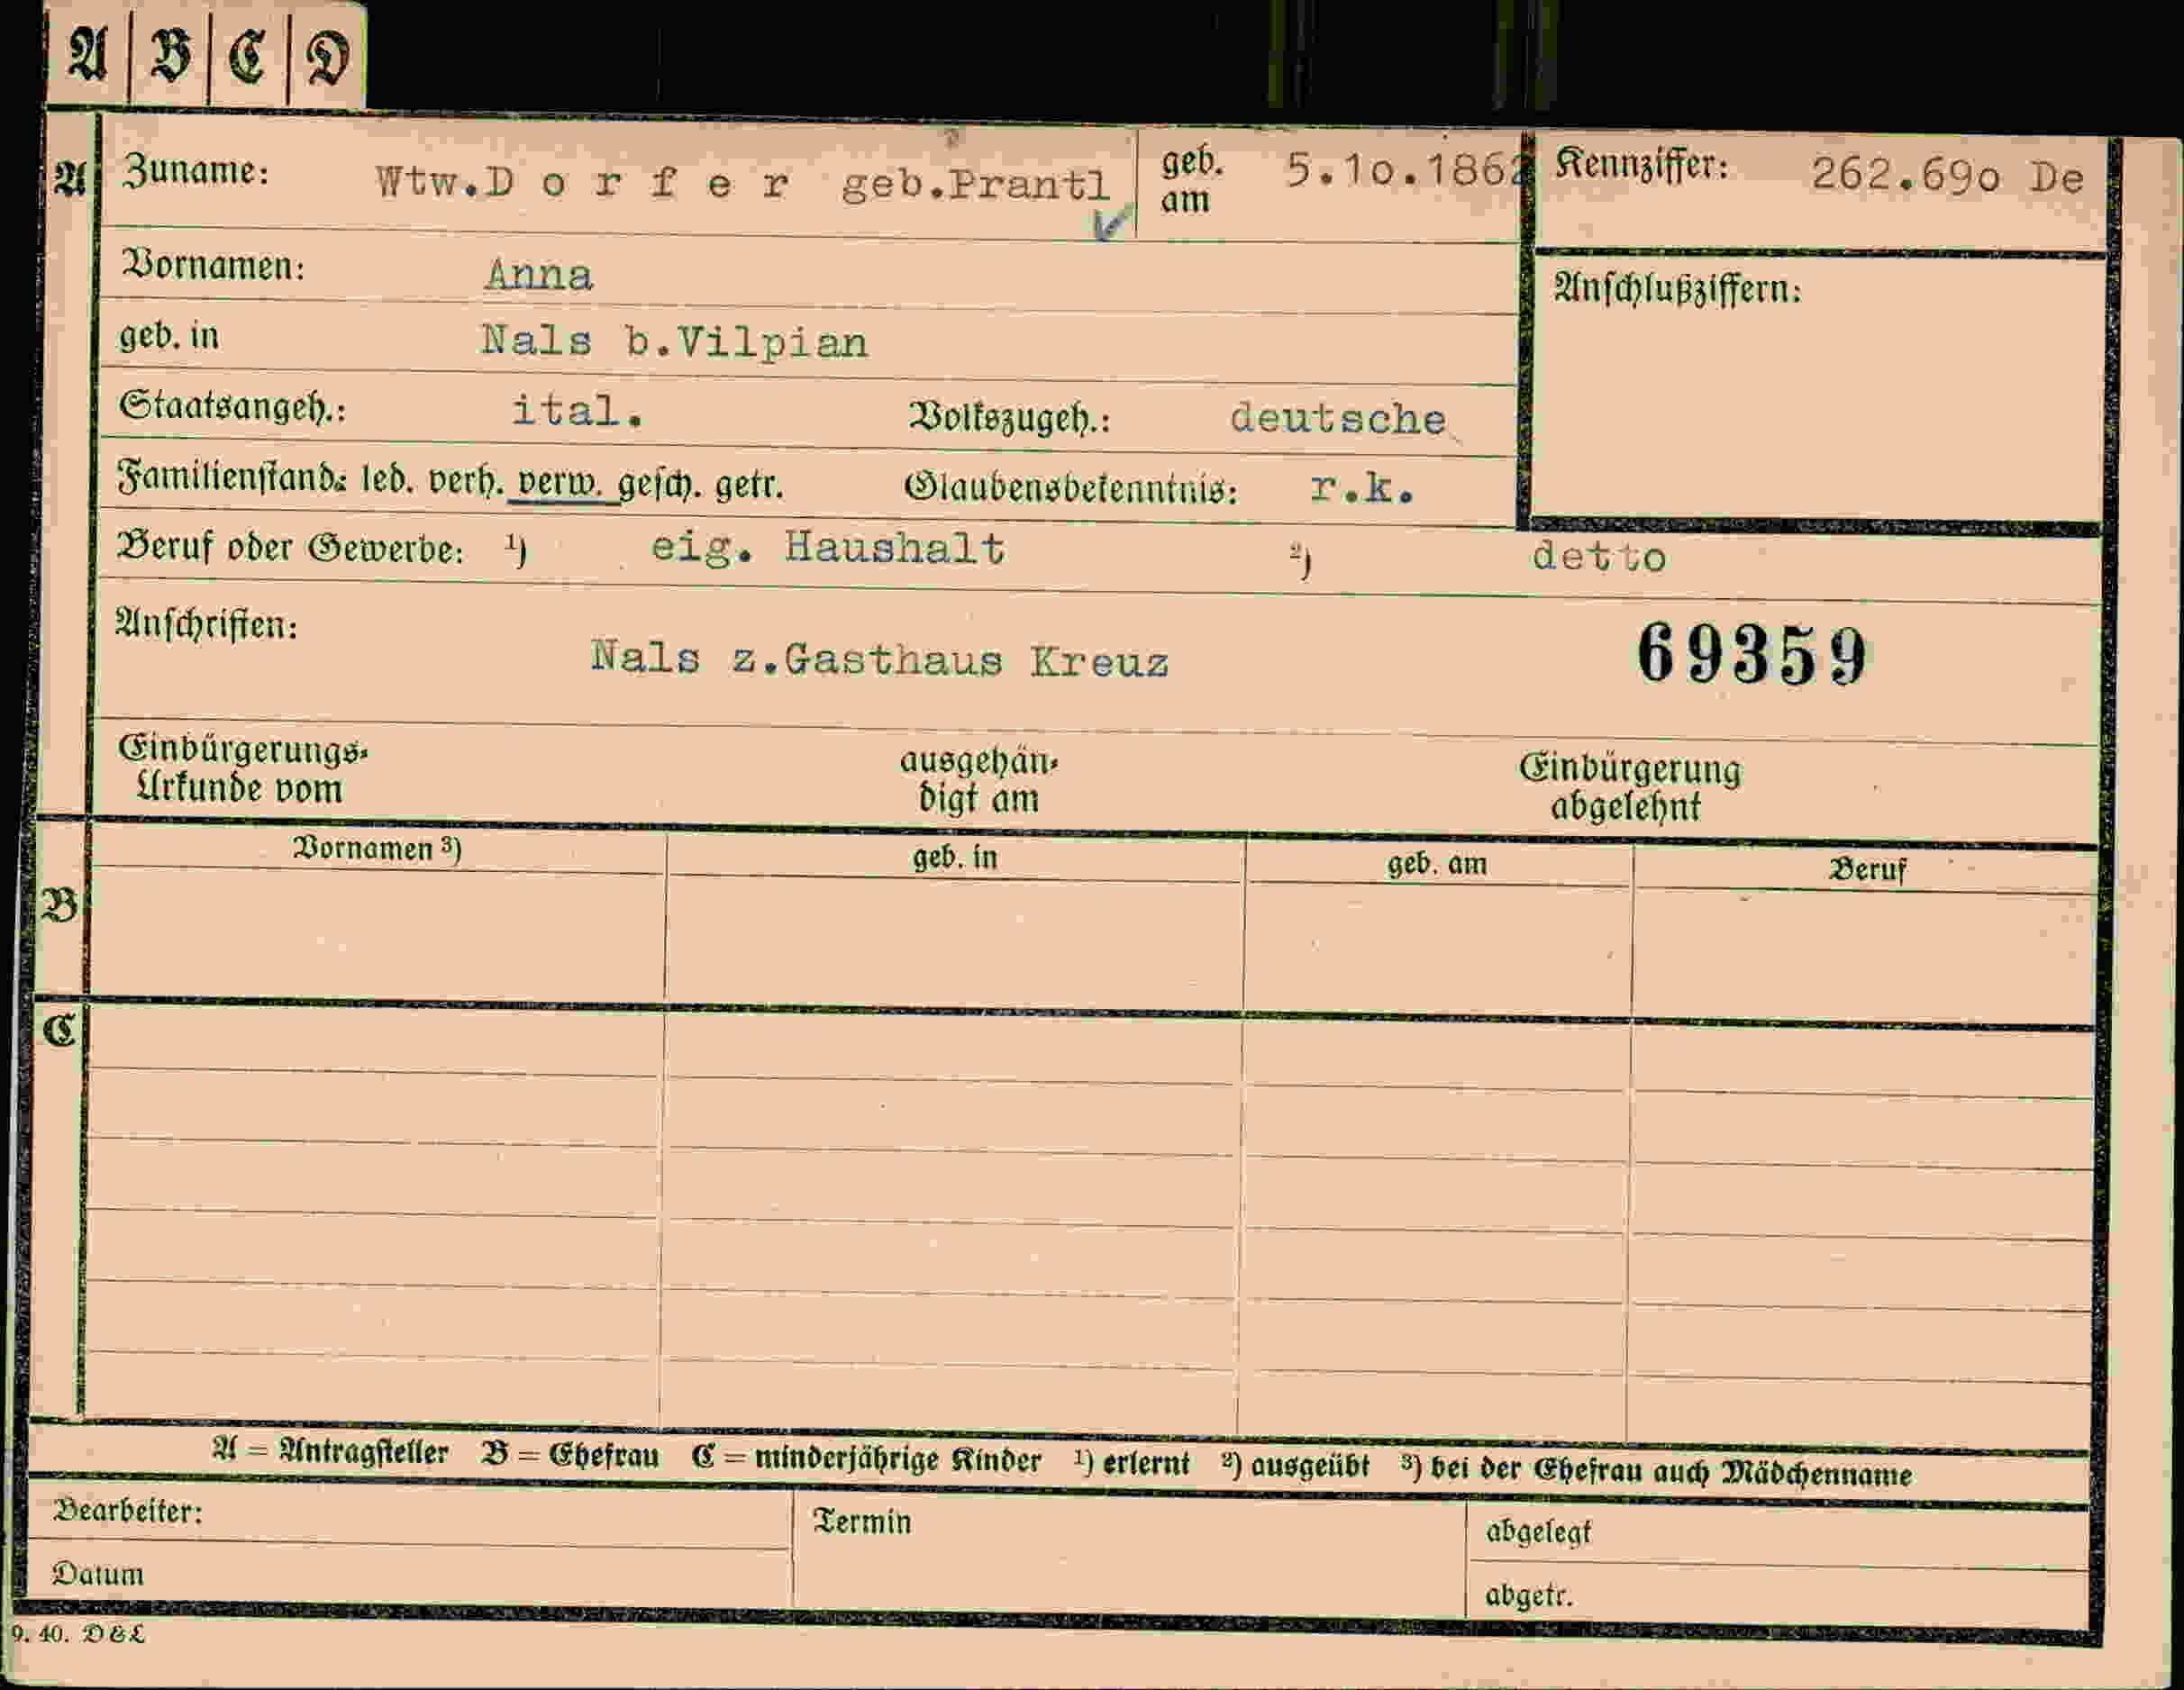Viewport: 2184px width, 1690px height.
Task: Click the 'Termin' label
Action: point(862,1522)
